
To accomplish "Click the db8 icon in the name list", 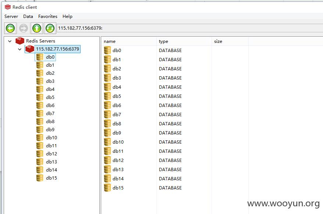I will (x=107, y=123).
